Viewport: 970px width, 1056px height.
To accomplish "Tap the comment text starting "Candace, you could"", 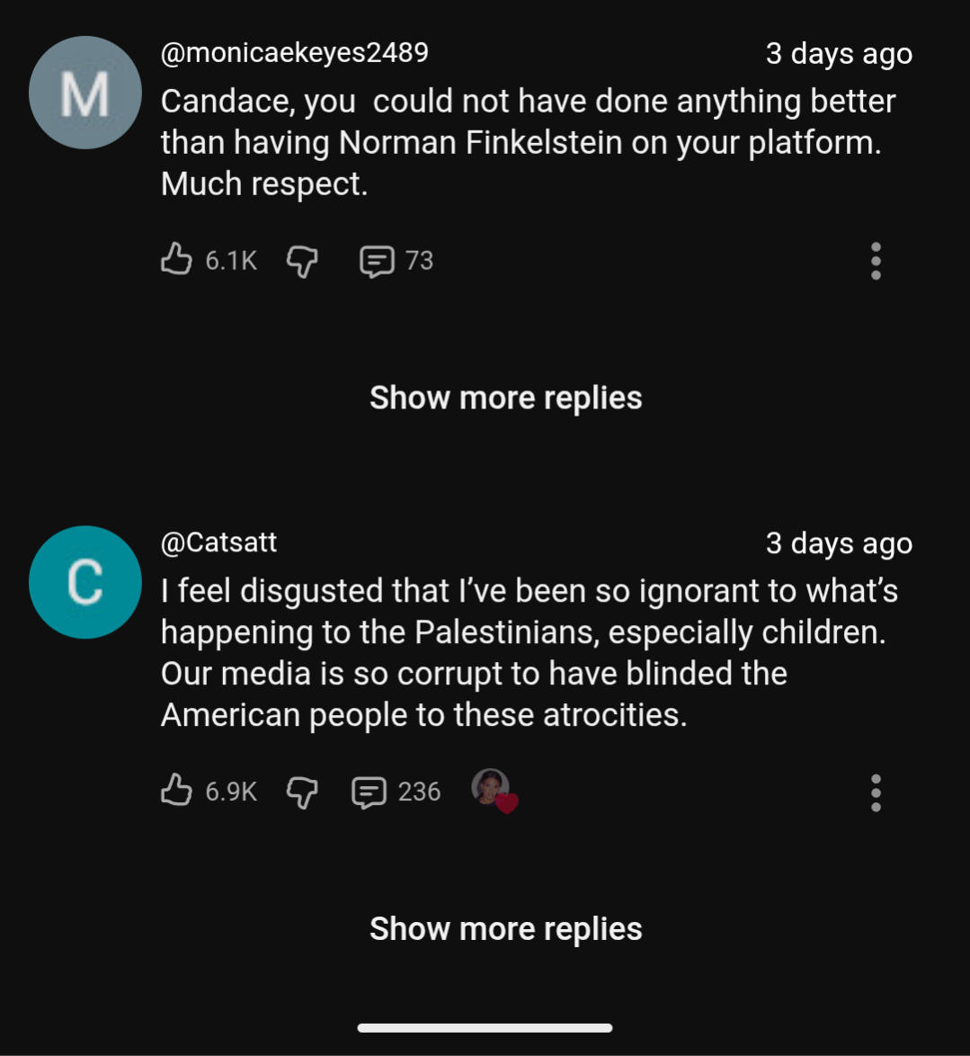I will click(x=527, y=142).
